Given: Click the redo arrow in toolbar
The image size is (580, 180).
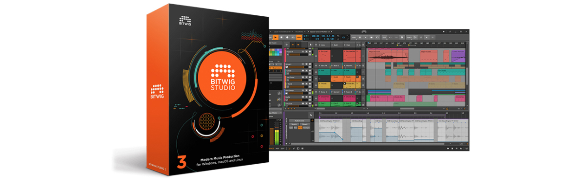Looking at the screenshot, I should click(x=396, y=38).
